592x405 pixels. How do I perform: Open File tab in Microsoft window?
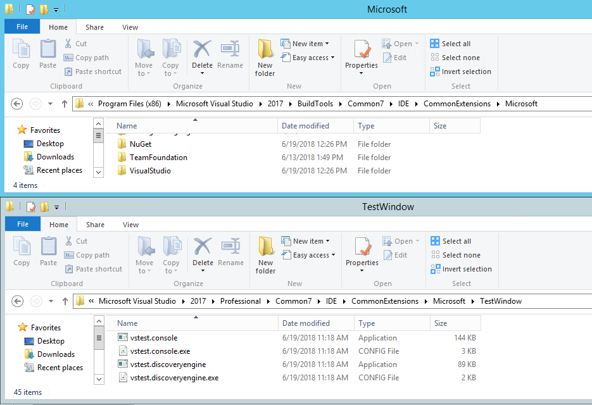click(x=22, y=27)
